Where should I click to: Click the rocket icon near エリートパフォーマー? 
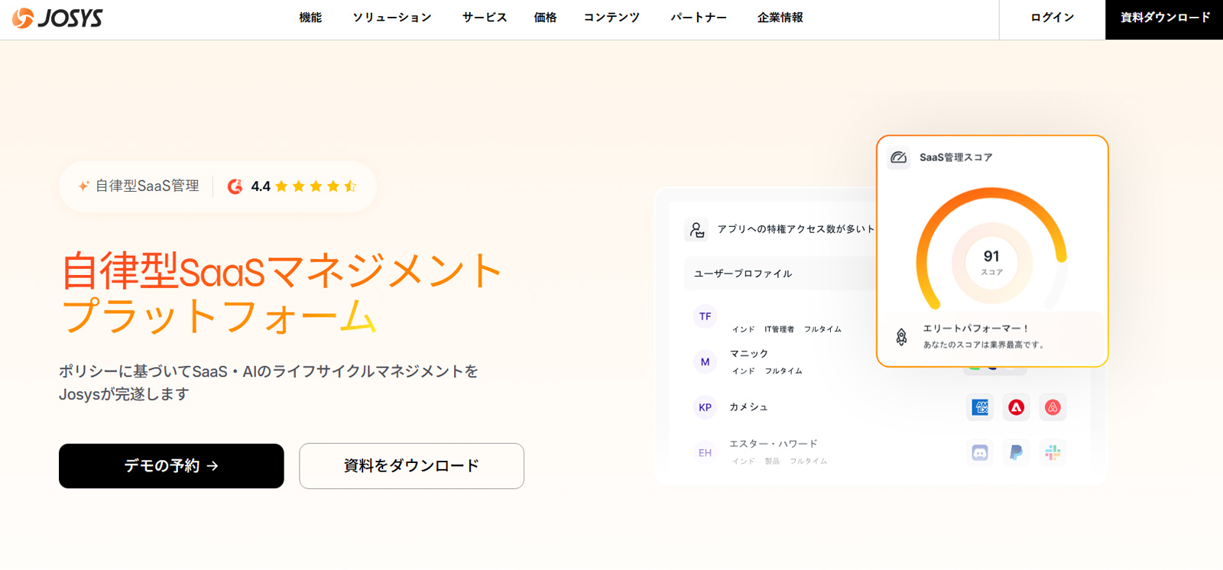coord(901,337)
